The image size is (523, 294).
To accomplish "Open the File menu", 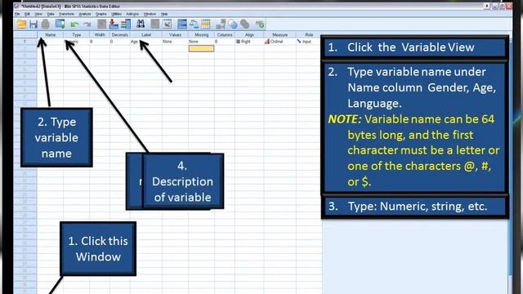I will (x=17, y=15).
